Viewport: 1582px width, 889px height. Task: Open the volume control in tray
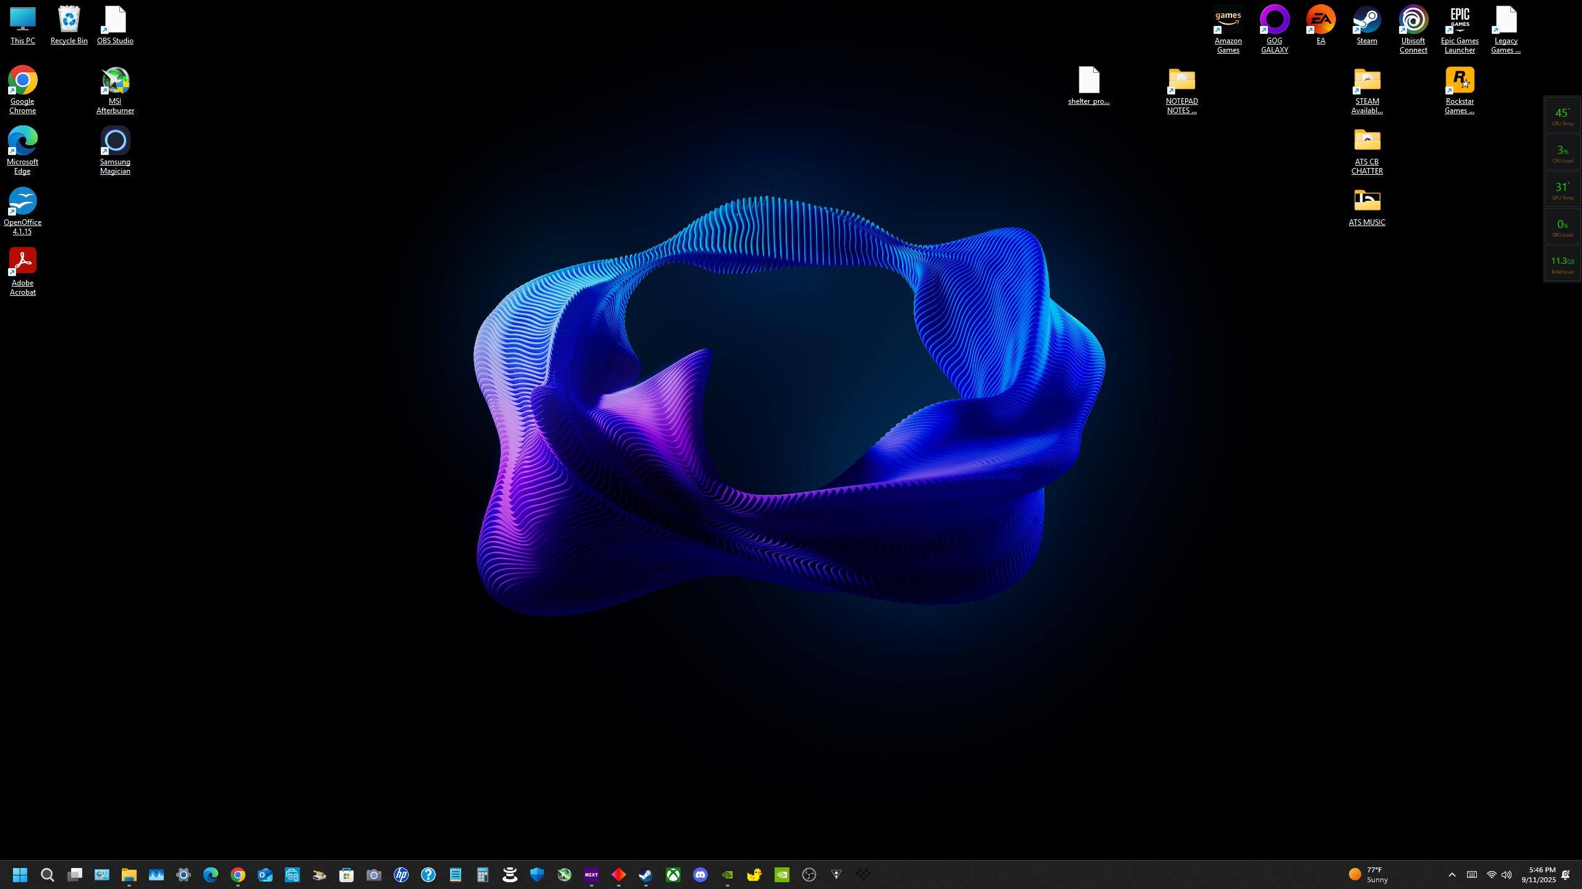[x=1507, y=874]
